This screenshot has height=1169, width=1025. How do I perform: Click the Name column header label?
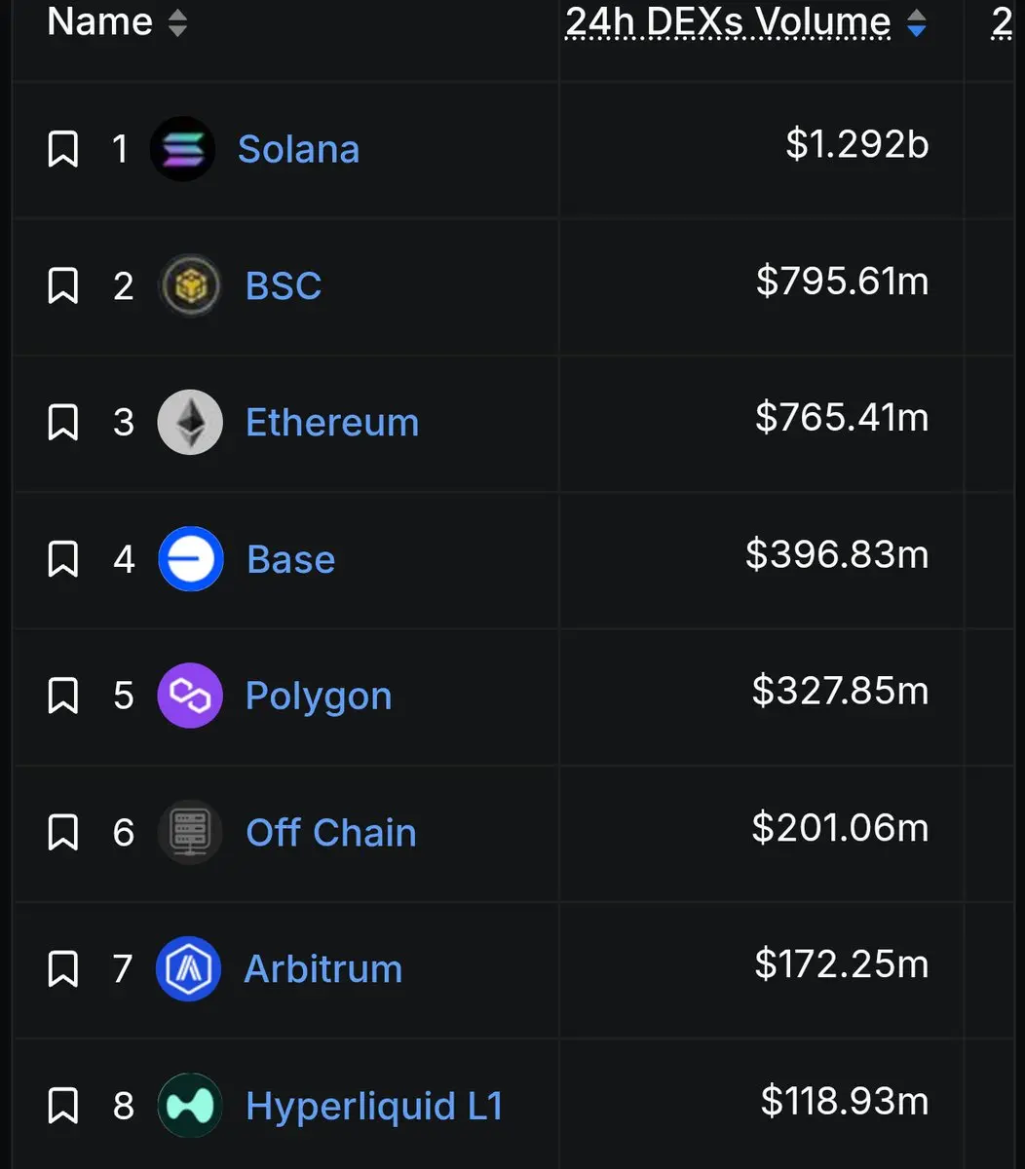click(99, 21)
